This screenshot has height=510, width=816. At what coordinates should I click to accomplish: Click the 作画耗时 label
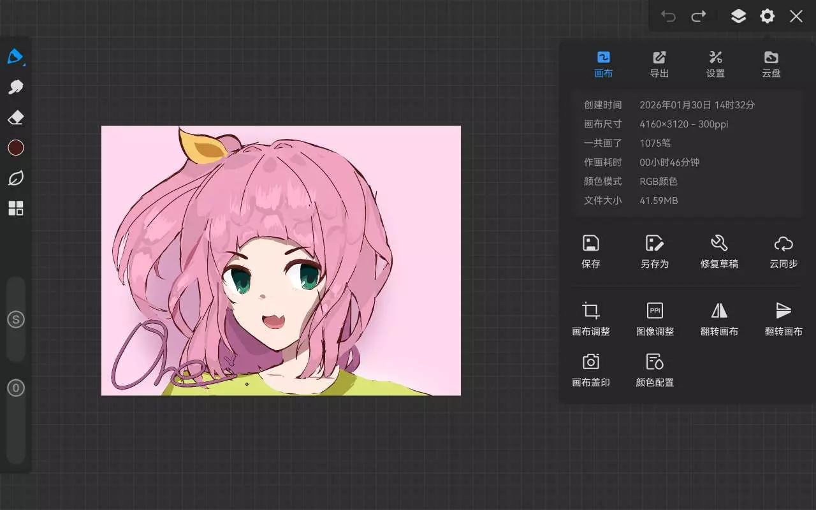point(602,162)
